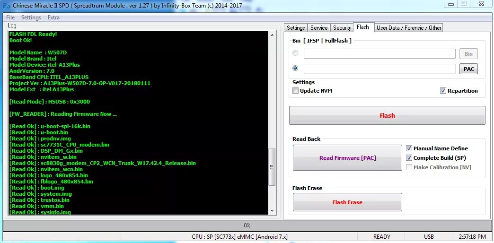Viewport: 494px width, 243px height.
Task: Click '[Read Mode] : HSUSB : 0x3000' line
Action: 50,102
